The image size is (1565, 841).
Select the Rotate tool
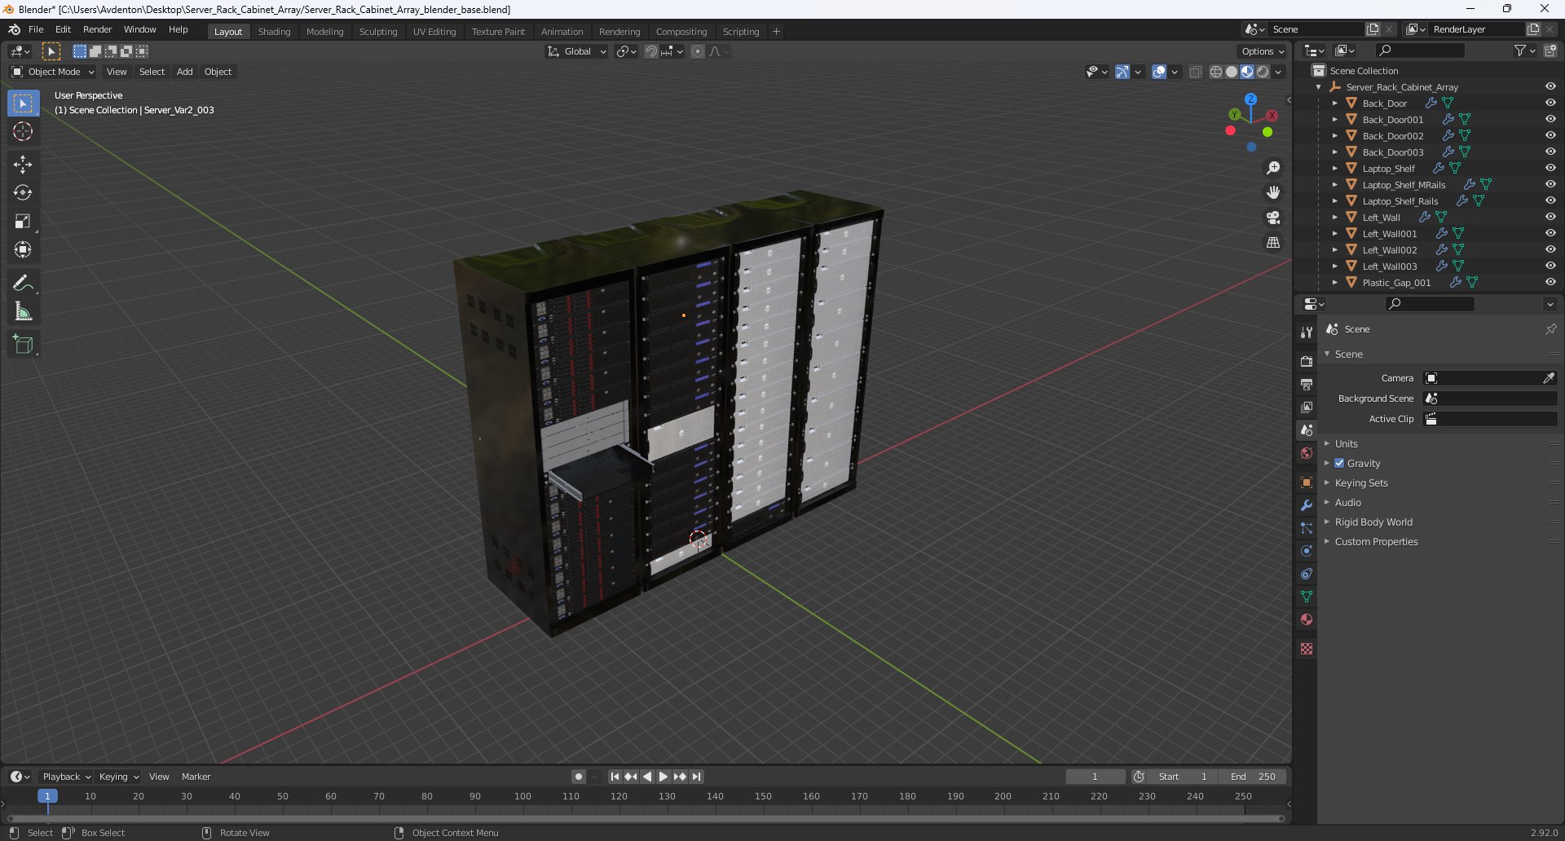[23, 193]
